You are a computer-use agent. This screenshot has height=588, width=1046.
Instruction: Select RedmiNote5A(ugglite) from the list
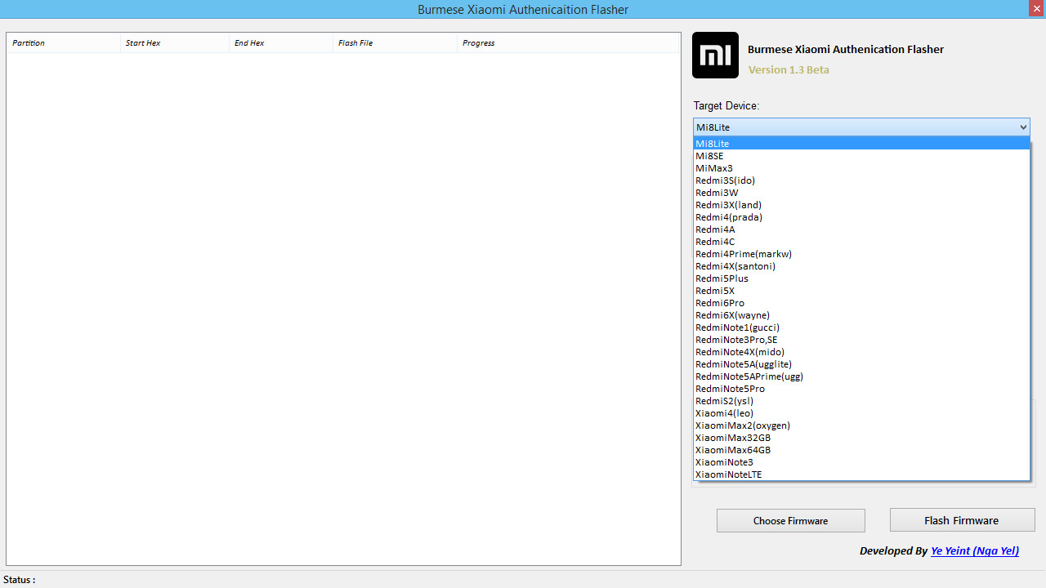pos(861,364)
